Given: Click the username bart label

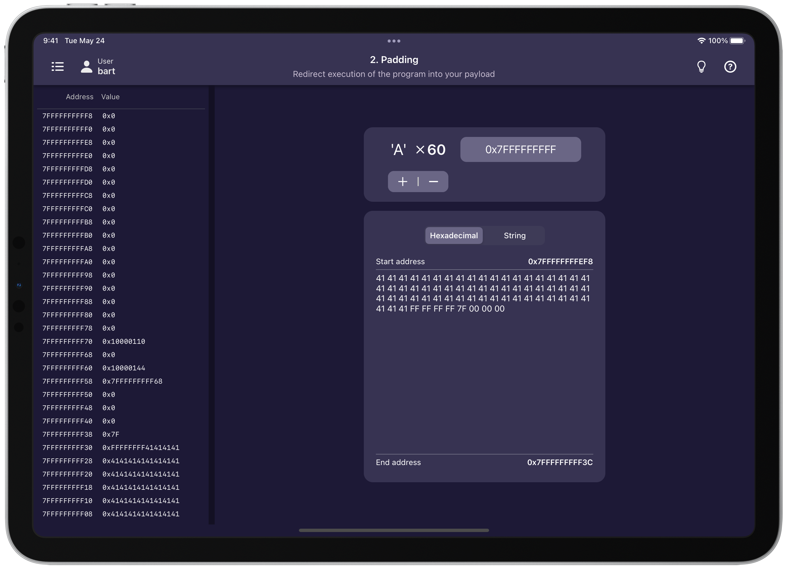Looking at the screenshot, I should point(106,71).
